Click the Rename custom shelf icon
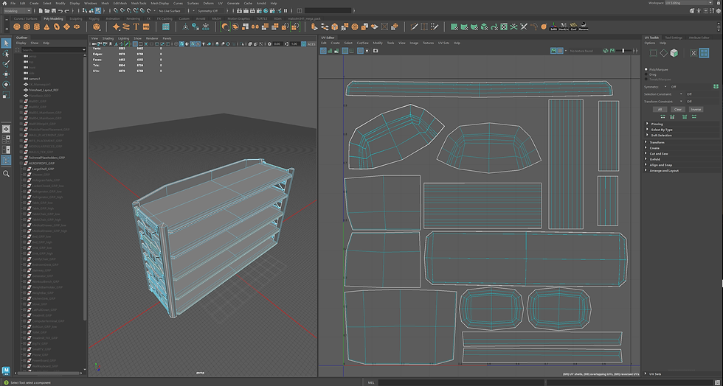Screen dimensions: 723x386 click(584, 27)
